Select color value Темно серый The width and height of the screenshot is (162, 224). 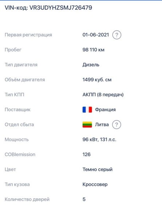pos(98,169)
